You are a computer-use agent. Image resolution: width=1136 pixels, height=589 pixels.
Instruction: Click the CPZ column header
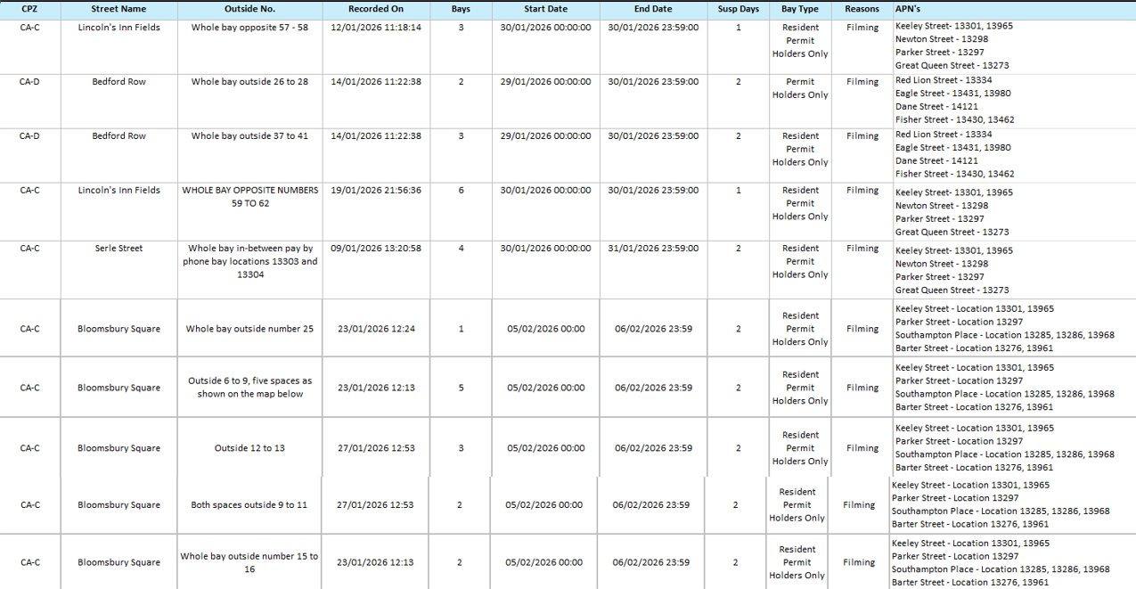point(29,9)
